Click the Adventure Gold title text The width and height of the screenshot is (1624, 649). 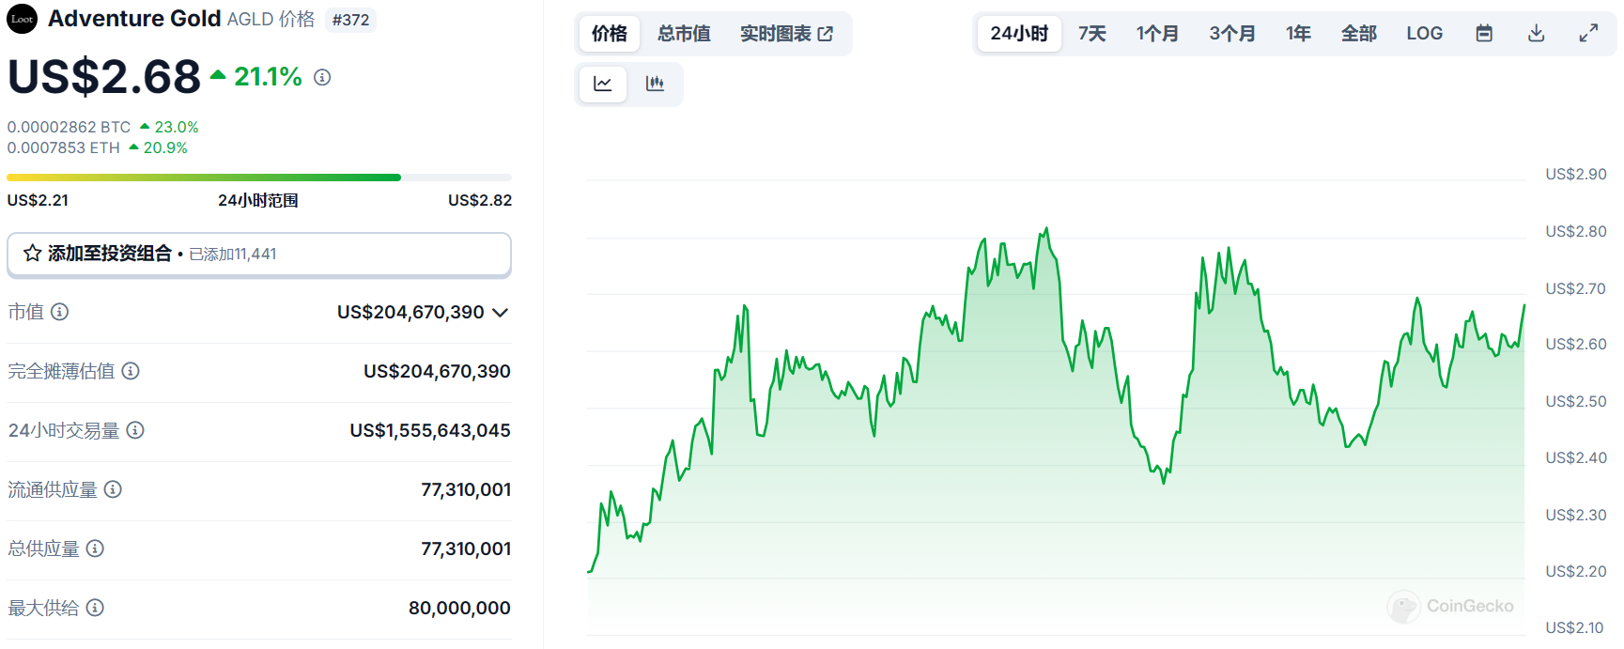tap(134, 19)
